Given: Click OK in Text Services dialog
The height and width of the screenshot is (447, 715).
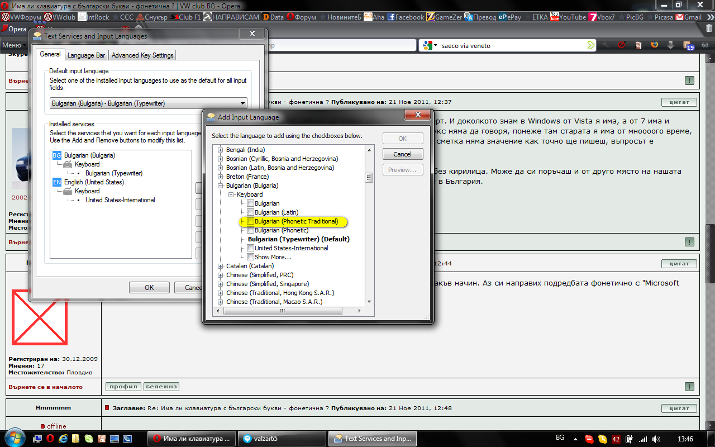Looking at the screenshot, I should click(x=149, y=287).
